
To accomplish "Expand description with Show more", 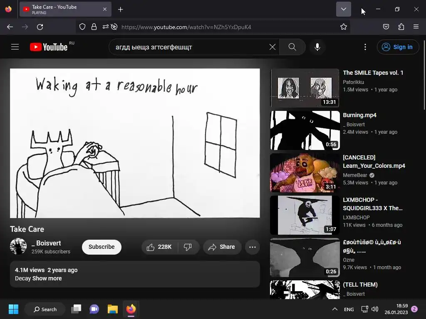I will [x=47, y=278].
